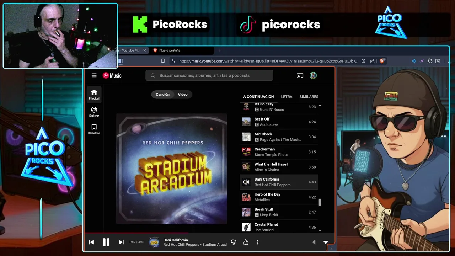Viewport: 455px width, 256px height.
Task: Click the Dani California title in player bar
Action: pos(176,240)
